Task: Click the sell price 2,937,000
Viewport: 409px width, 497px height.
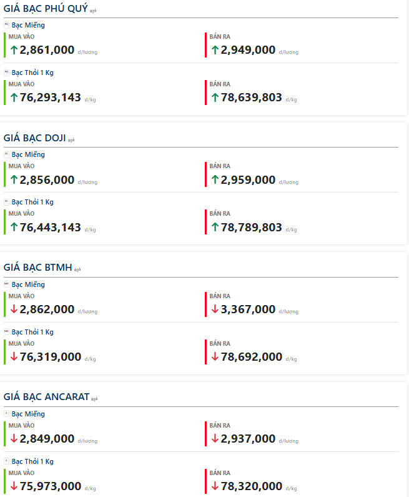Action: click(x=248, y=438)
